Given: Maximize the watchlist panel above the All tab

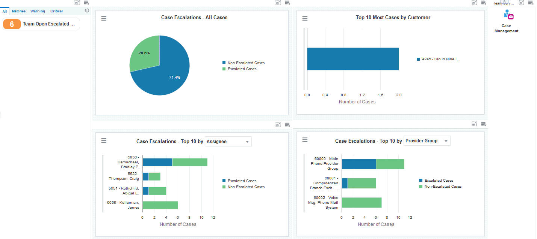Looking at the screenshot, I should point(77,2).
